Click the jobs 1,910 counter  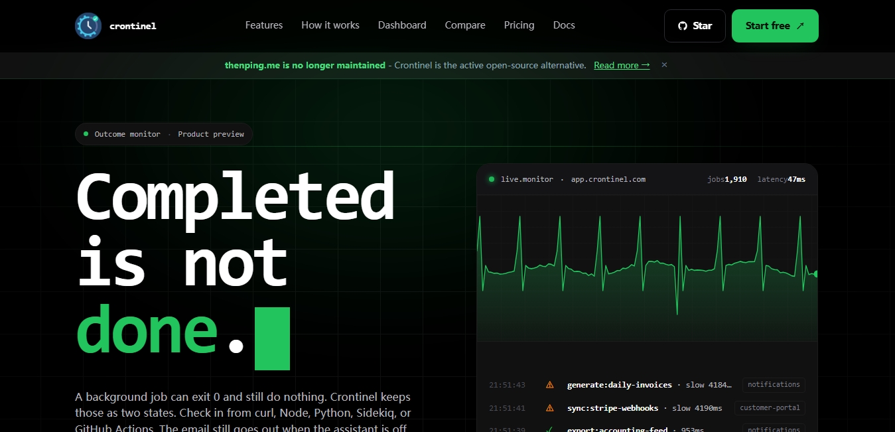point(727,179)
